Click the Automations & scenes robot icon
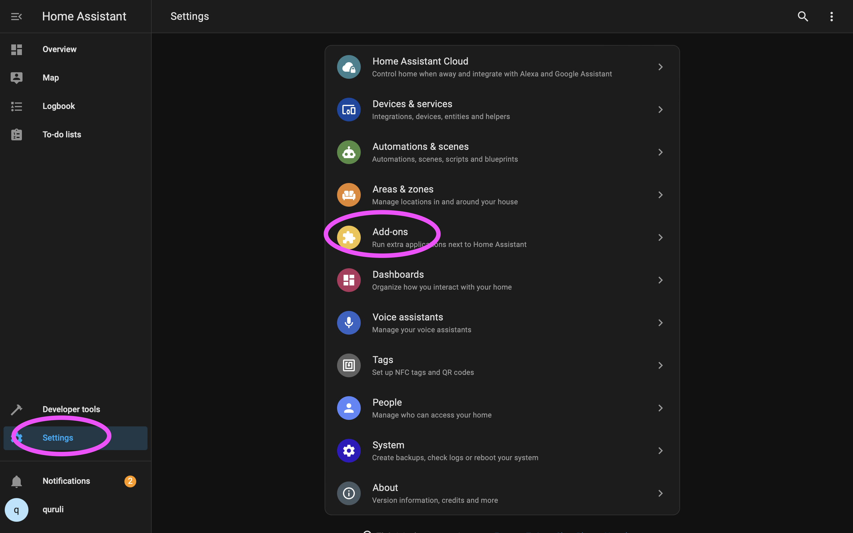 pyautogui.click(x=349, y=152)
